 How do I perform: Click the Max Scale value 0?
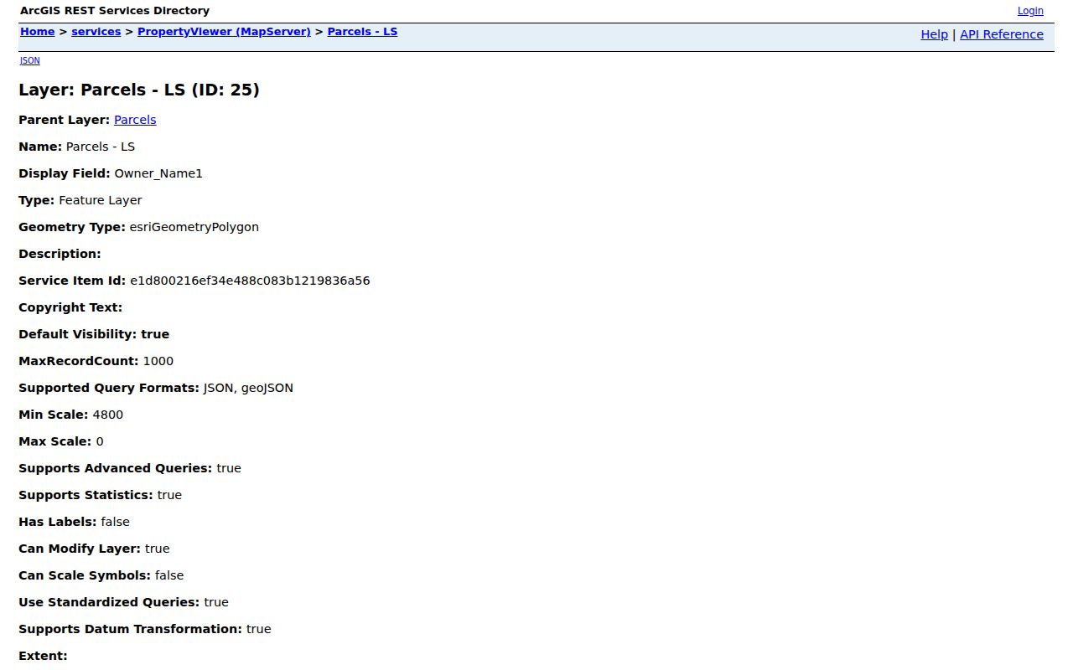click(x=100, y=441)
